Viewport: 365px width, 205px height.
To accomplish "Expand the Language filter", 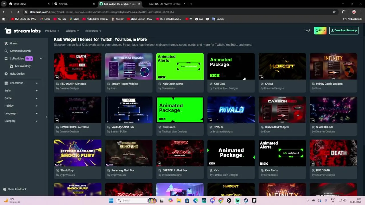I will [x=36, y=113].
